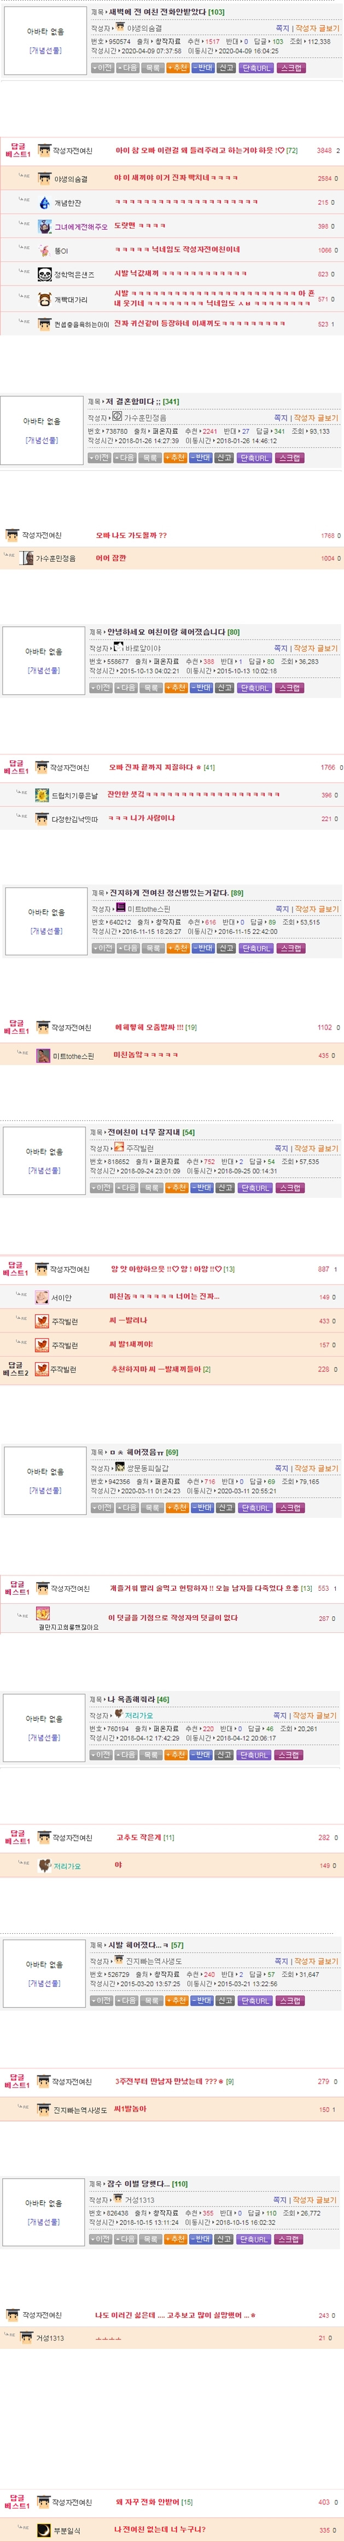Screen dimensions: 344x2542
Task: Click [개념선물] beside 'ㅁㅊ 헤어졌음ㅠㅠ' post
Action: (x=45, y=1490)
